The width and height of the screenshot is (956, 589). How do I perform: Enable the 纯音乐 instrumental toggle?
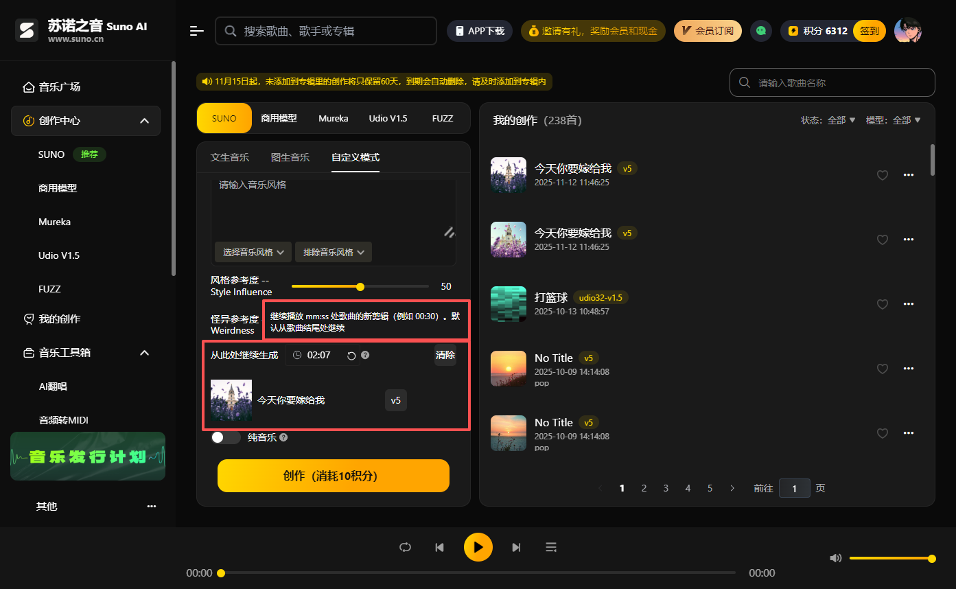[x=225, y=437]
